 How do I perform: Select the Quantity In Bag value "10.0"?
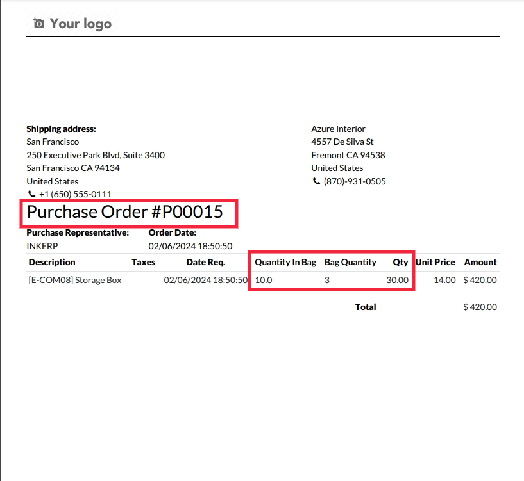point(264,280)
